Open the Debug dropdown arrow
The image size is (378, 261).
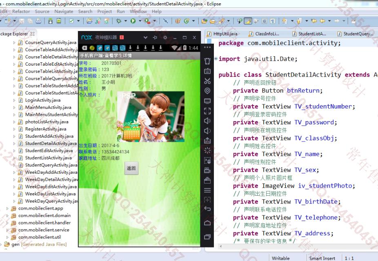pos(126,21)
